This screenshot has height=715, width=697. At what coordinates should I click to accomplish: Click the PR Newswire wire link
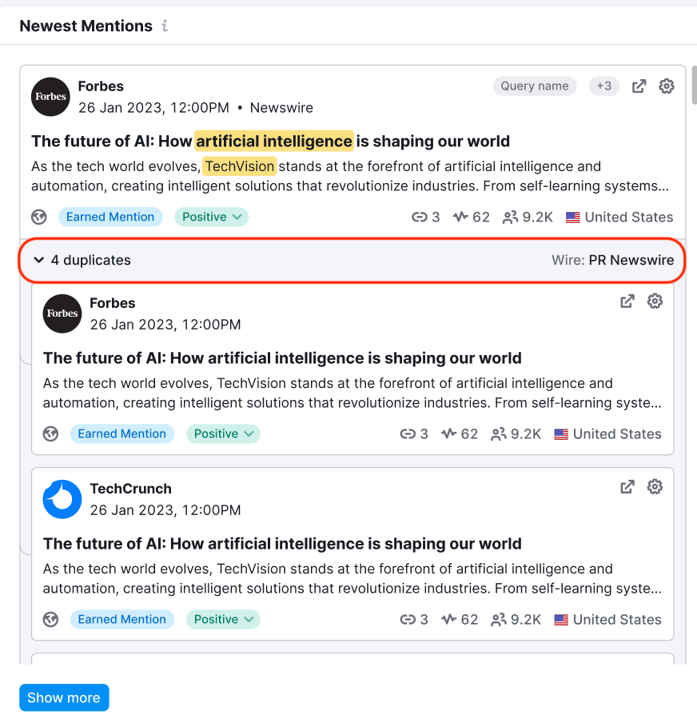pos(631,260)
